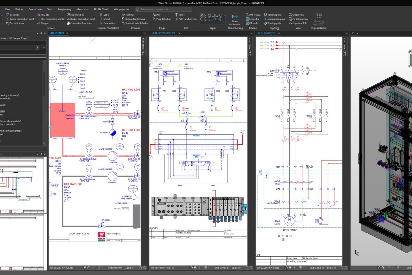This screenshot has height=275, width=412.
Task: Insert a Shield
Action: tap(104, 19)
